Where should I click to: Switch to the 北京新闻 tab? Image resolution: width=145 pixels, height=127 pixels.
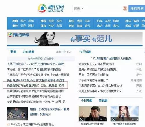click(x=29, y=52)
